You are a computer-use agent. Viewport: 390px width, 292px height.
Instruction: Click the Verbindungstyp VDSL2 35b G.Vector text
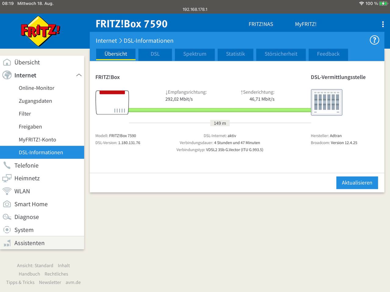(x=220, y=150)
